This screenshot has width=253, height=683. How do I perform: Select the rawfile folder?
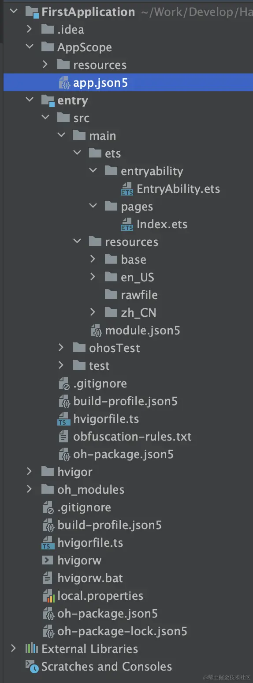139,295
